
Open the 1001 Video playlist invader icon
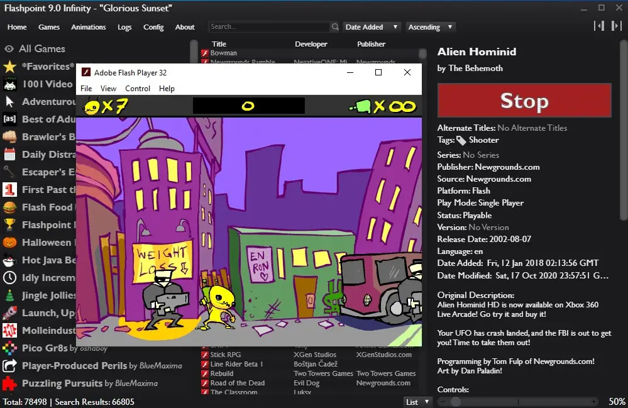pyautogui.click(x=9, y=84)
